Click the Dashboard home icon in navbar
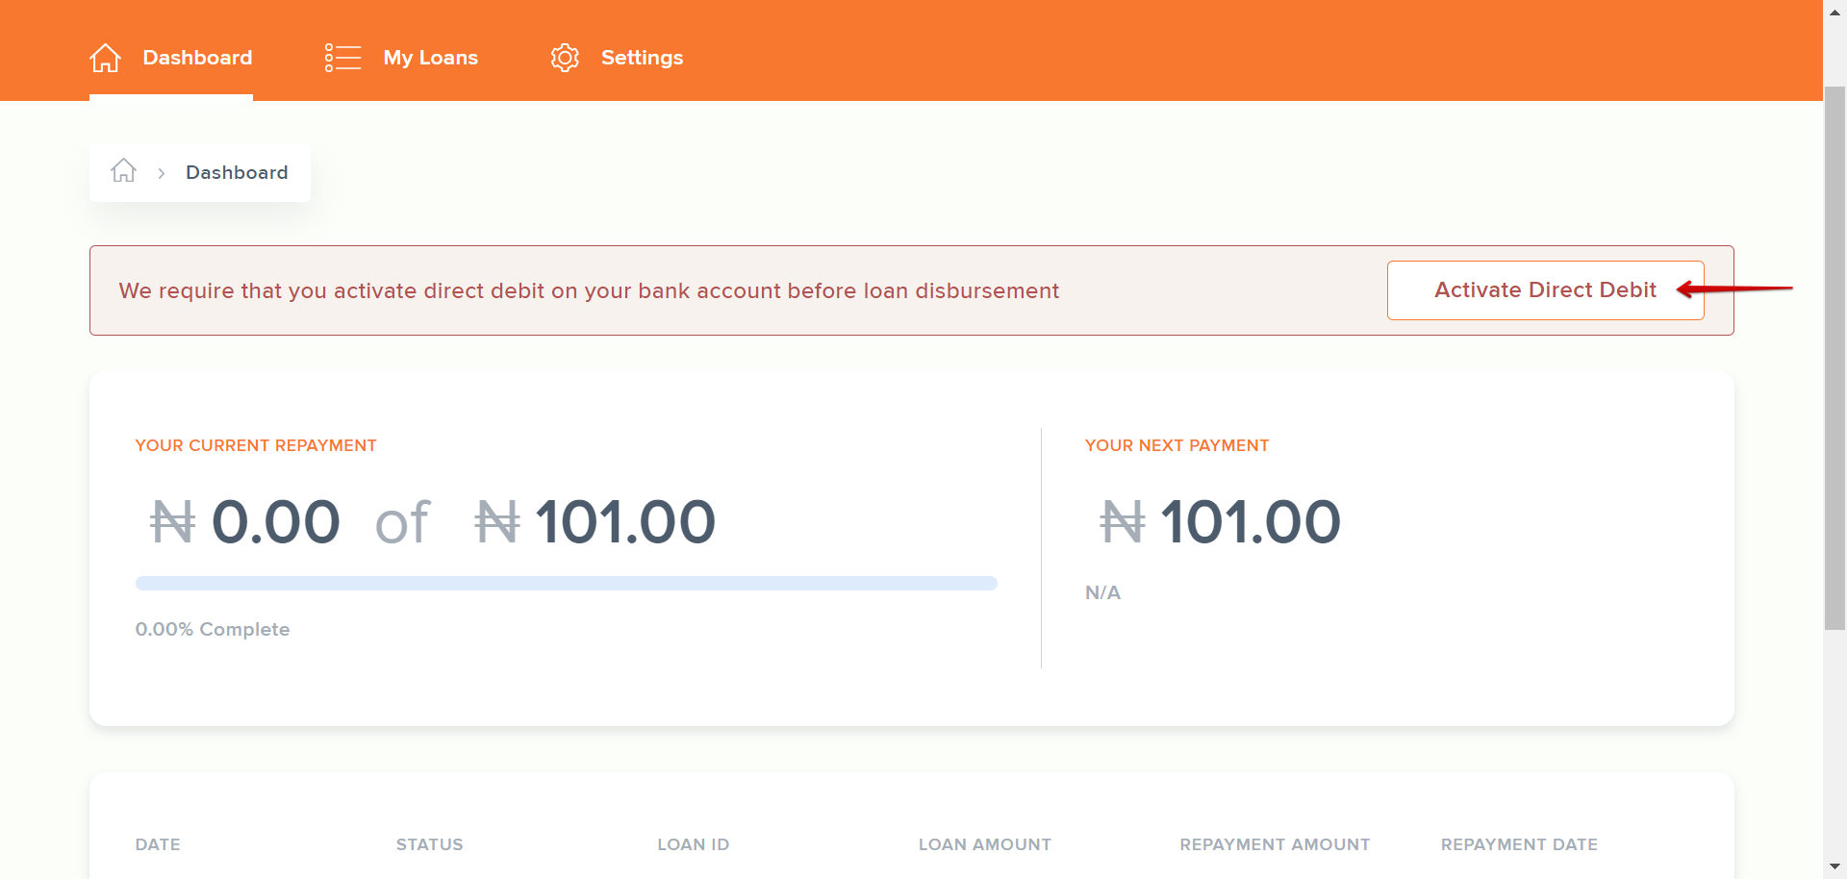Viewport: 1847px width, 879px height. click(105, 58)
